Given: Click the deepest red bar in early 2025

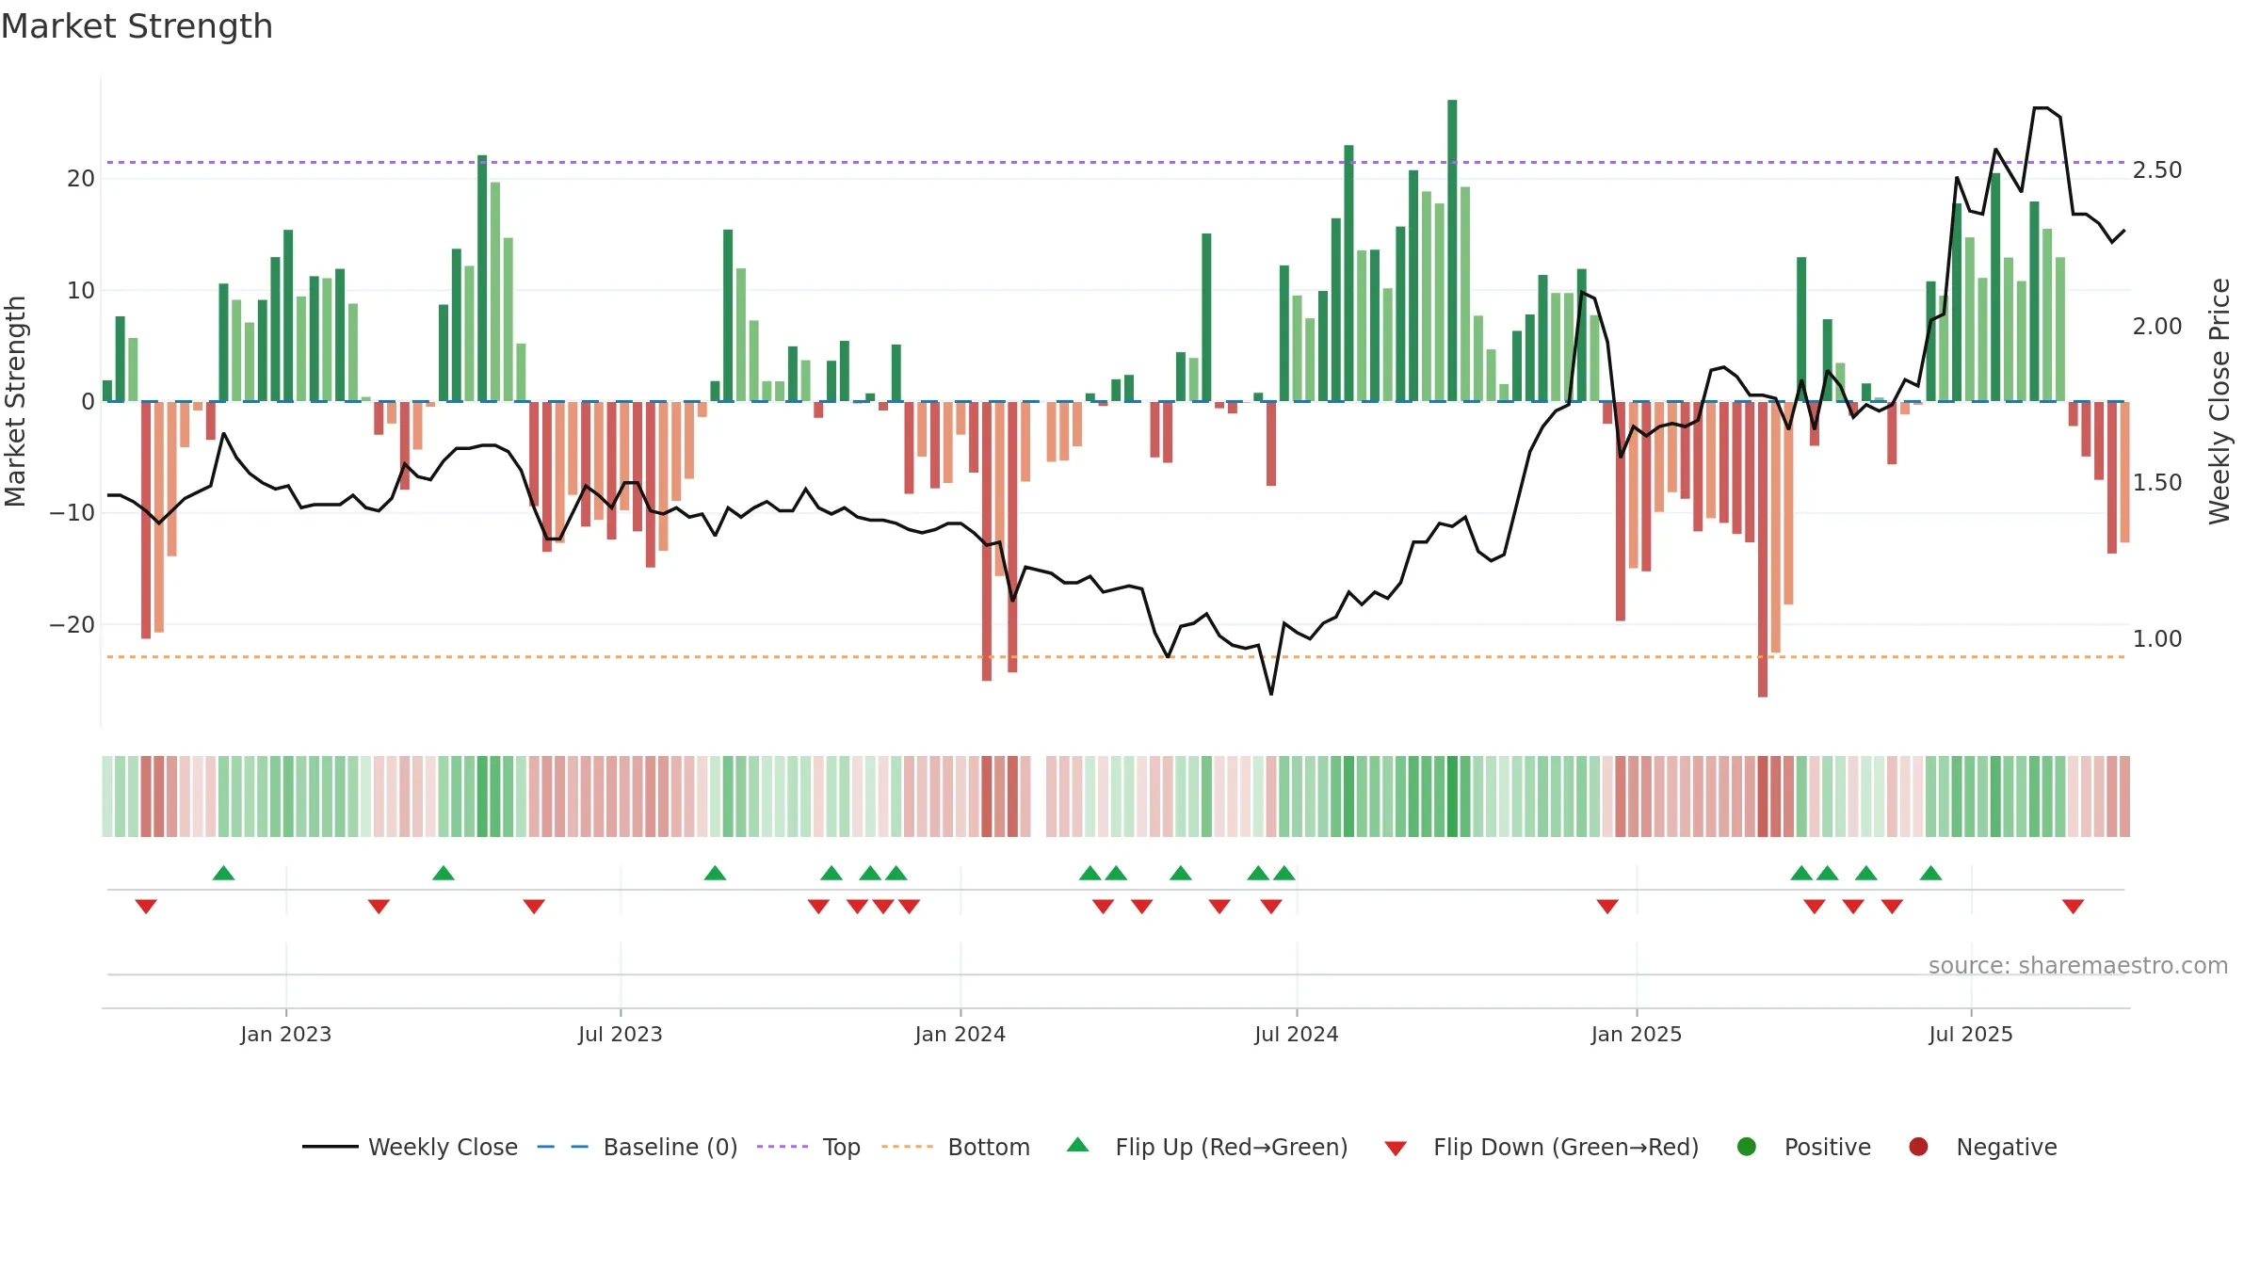Looking at the screenshot, I should coord(1763,549).
